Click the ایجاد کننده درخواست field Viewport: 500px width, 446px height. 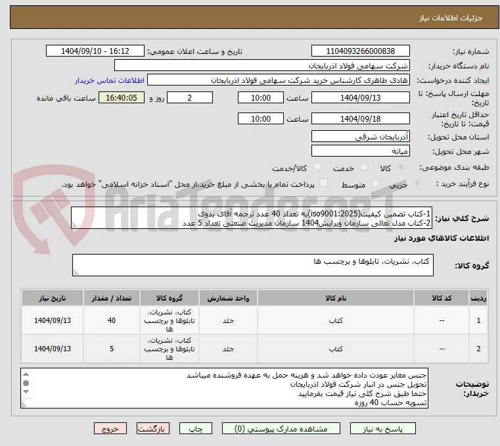(279, 80)
